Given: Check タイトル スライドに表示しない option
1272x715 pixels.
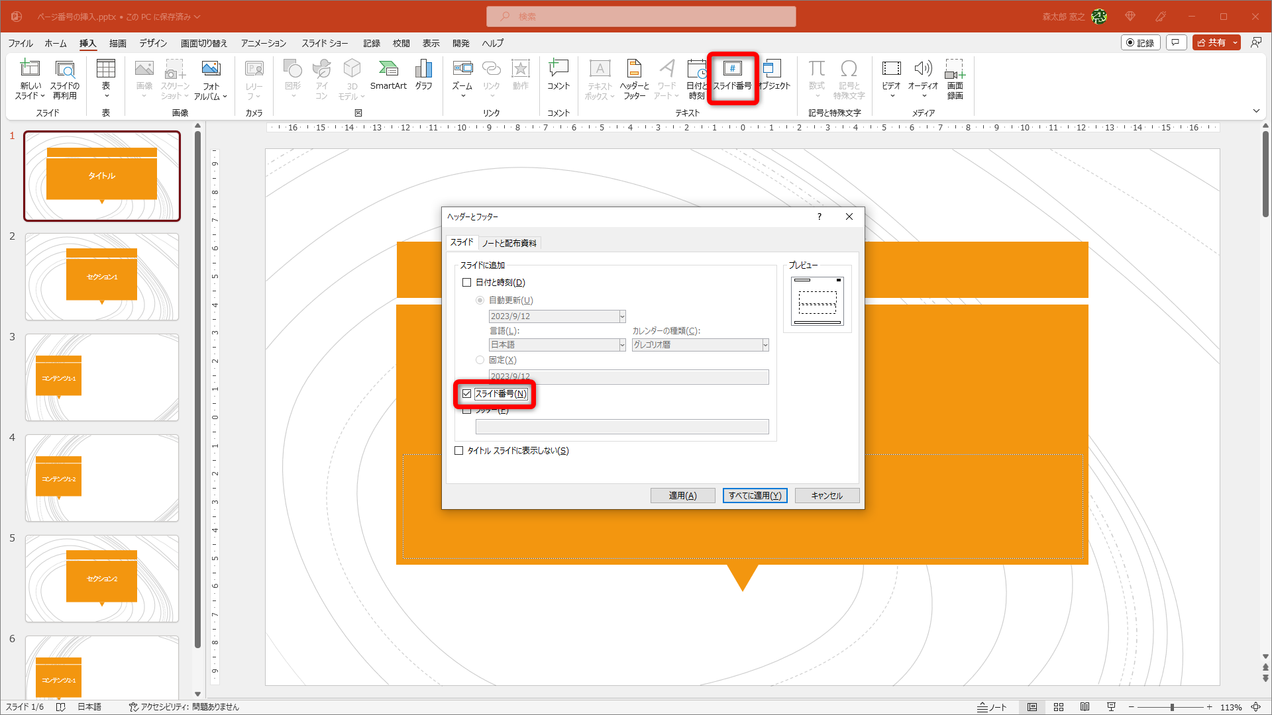Looking at the screenshot, I should pyautogui.click(x=459, y=451).
